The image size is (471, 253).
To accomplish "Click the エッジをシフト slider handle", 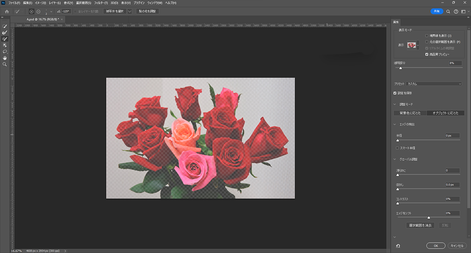I will pos(429,217).
